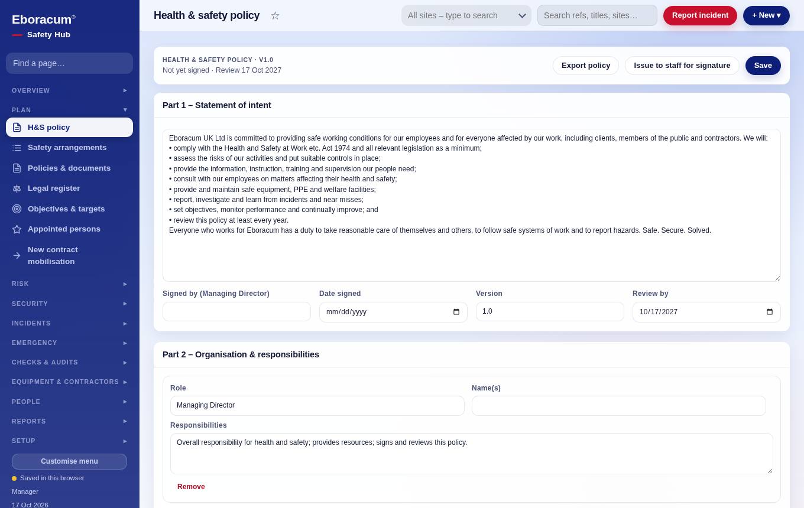Click the empty Name(s) field
The width and height of the screenshot is (804, 508).
(x=619, y=406)
